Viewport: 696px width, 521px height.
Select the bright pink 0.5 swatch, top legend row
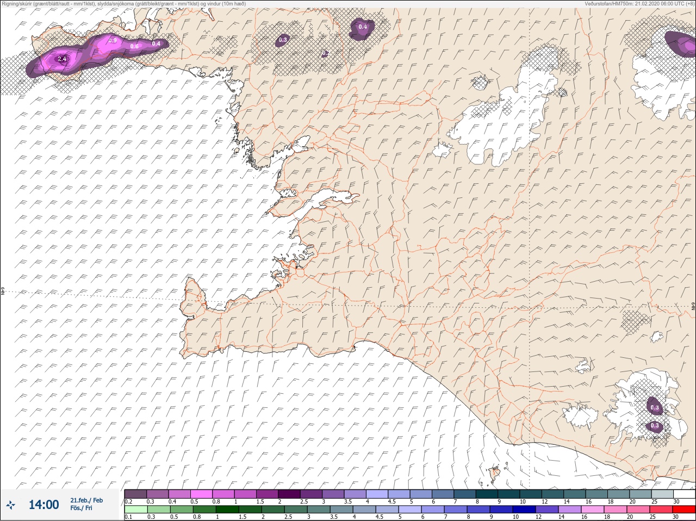(202, 494)
